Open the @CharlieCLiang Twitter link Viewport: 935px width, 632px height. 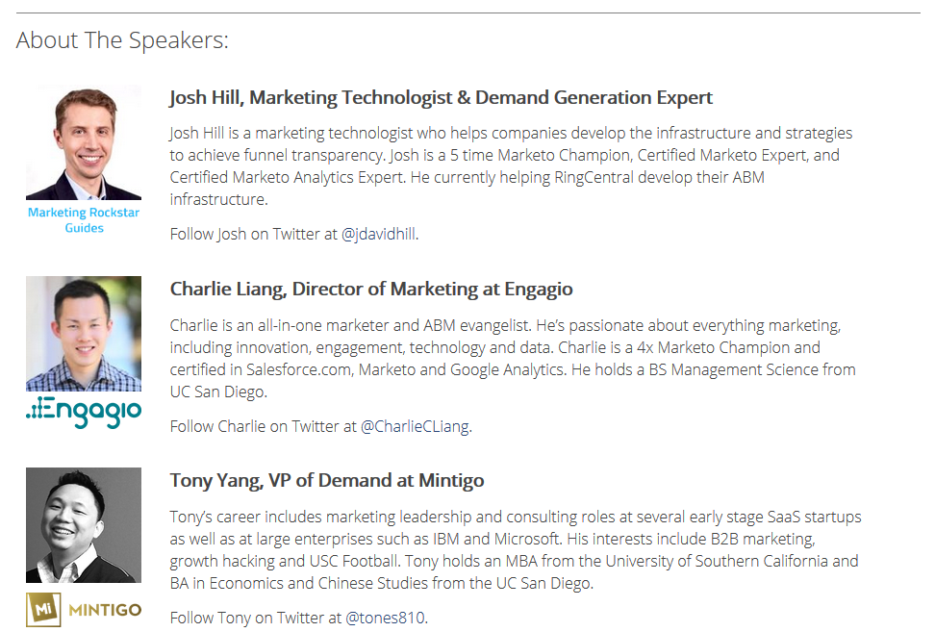tap(415, 426)
